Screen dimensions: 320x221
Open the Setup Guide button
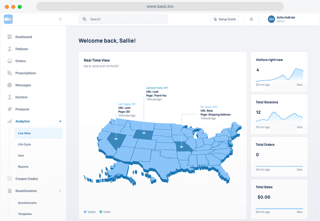pos(225,19)
